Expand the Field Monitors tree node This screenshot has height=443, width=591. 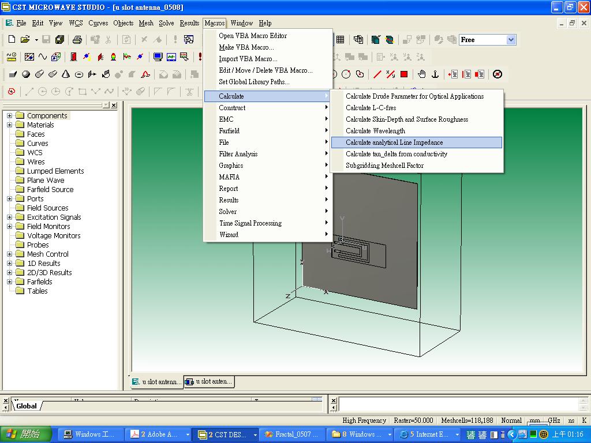[9, 226]
